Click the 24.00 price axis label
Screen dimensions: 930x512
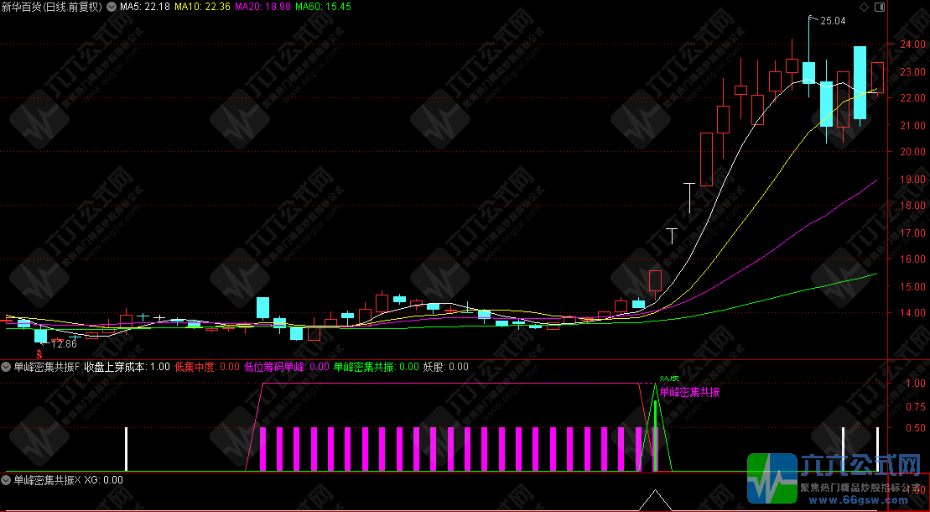click(911, 44)
